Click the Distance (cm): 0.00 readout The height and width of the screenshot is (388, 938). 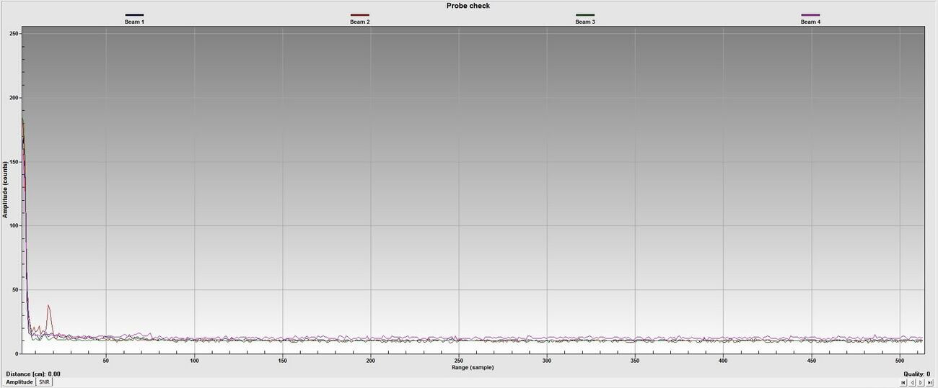tap(33, 374)
